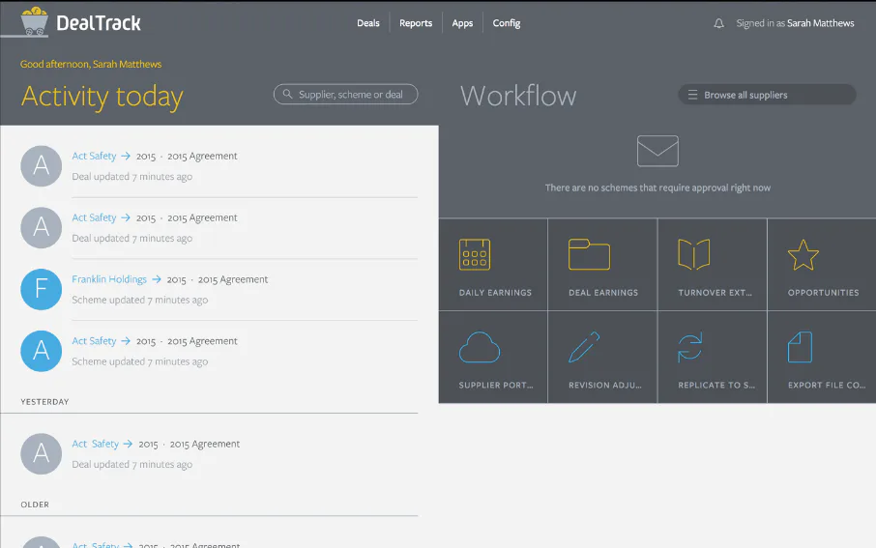Expand the Browse all suppliers list
This screenshot has height=548, width=876.
767,95
